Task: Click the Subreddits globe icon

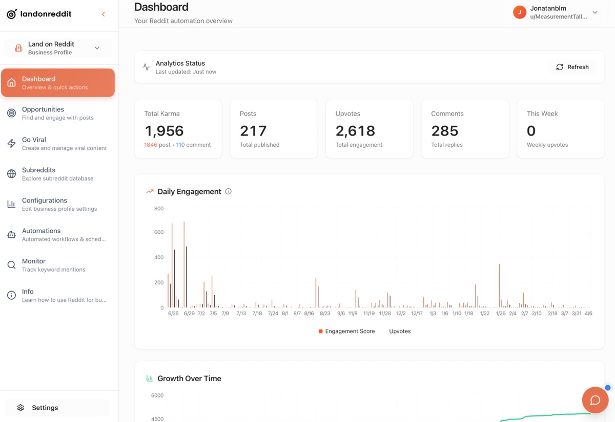Action: point(11,174)
